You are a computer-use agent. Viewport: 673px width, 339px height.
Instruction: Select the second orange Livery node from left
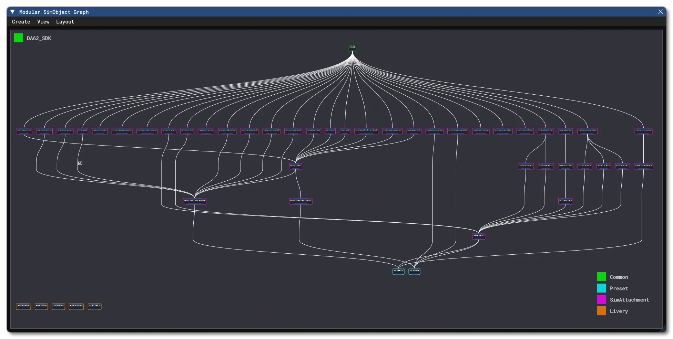point(41,306)
